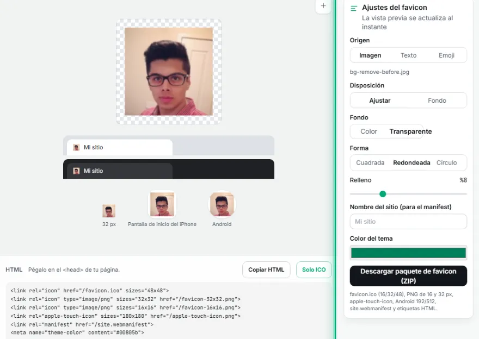Focus the Nombre del sitio input field

408,222
